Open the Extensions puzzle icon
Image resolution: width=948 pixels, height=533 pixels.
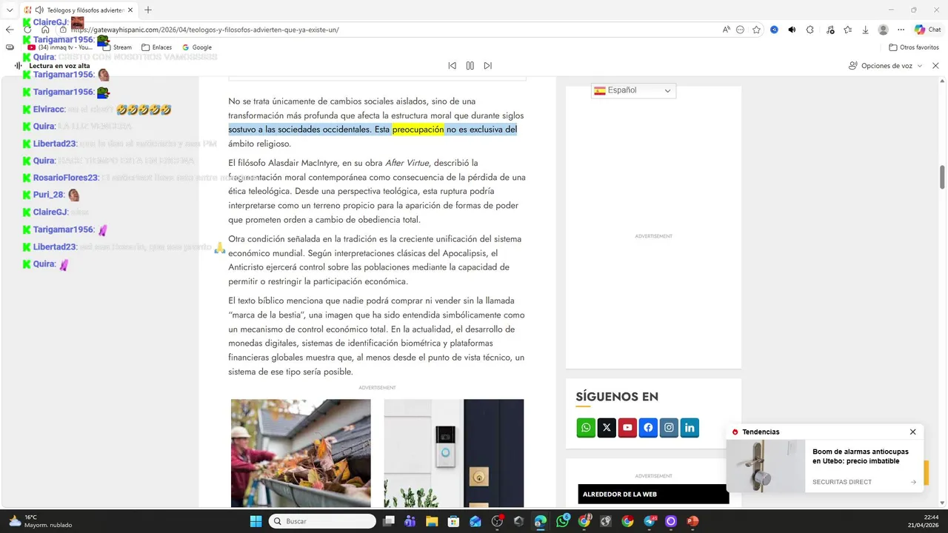[810, 30]
